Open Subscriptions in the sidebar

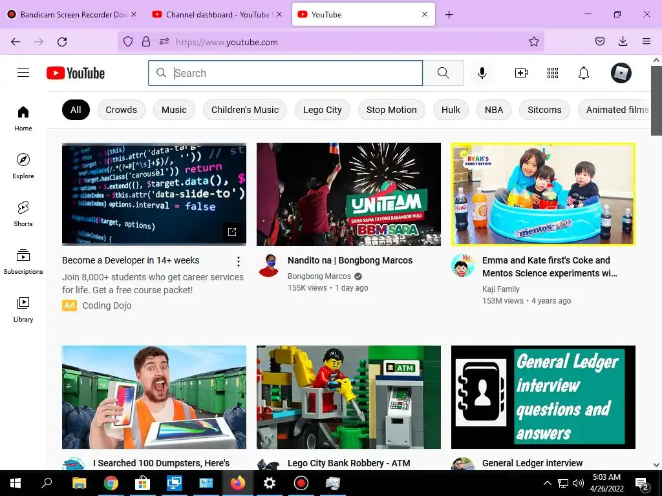click(x=23, y=262)
